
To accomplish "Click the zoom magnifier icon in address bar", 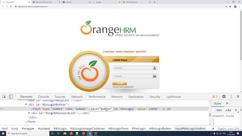I will click(226, 7).
